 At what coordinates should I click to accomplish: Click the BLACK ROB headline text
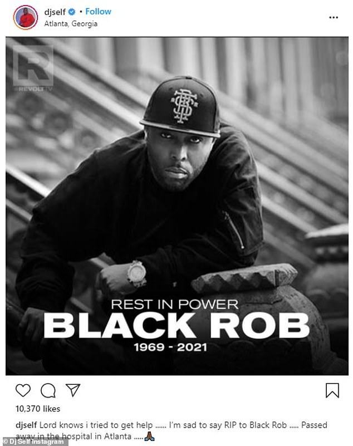176,326
